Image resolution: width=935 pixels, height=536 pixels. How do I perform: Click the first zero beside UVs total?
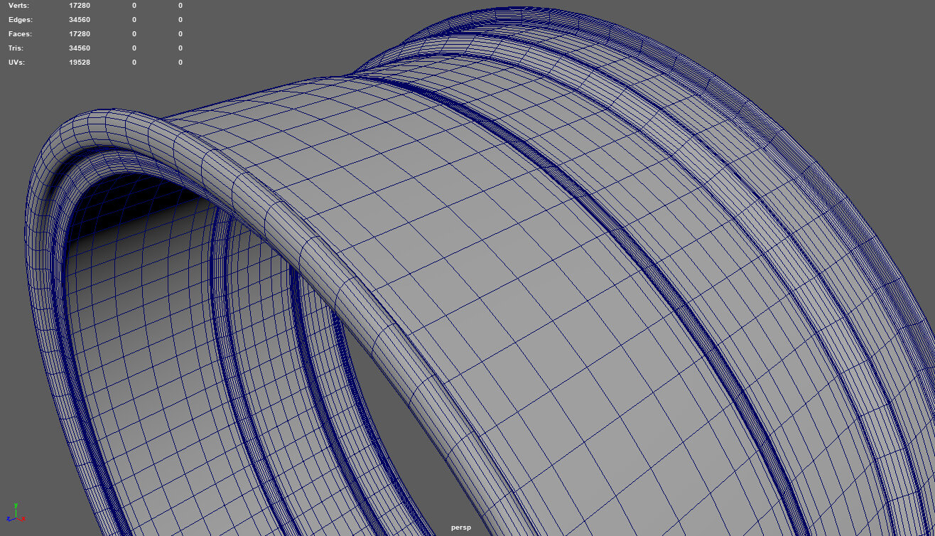tap(134, 63)
